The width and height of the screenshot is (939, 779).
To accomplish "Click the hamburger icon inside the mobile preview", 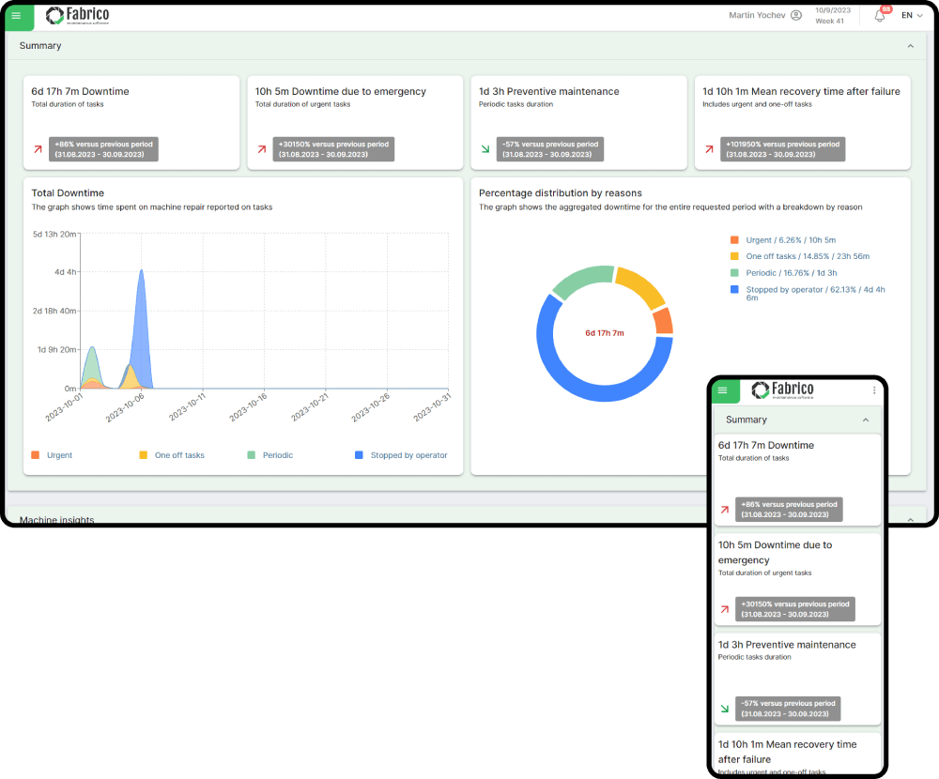I will [x=723, y=389].
